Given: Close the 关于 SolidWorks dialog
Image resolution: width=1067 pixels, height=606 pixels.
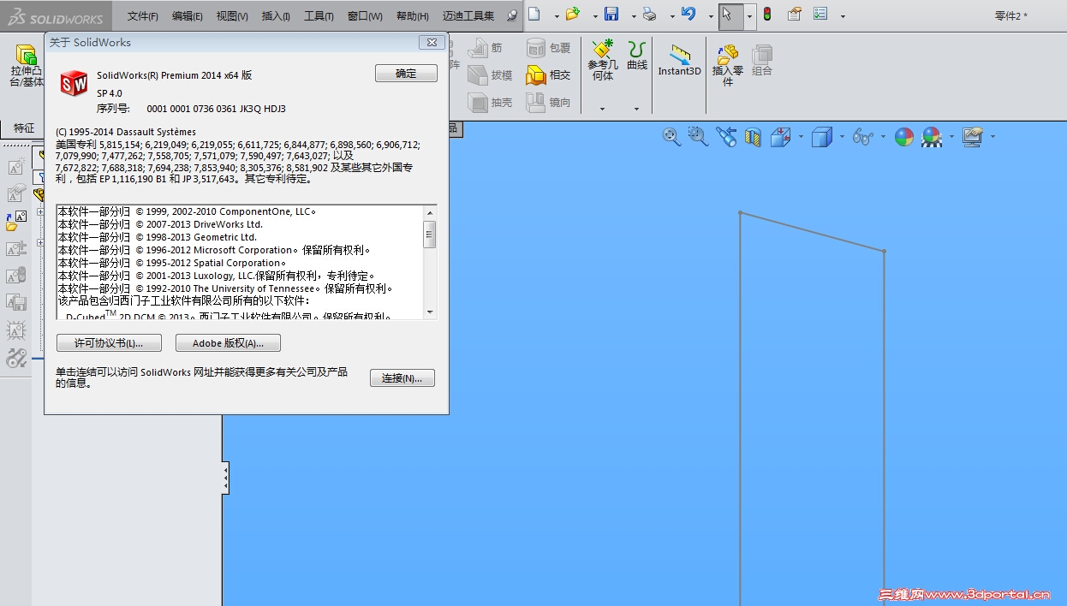Looking at the screenshot, I should pyautogui.click(x=430, y=42).
